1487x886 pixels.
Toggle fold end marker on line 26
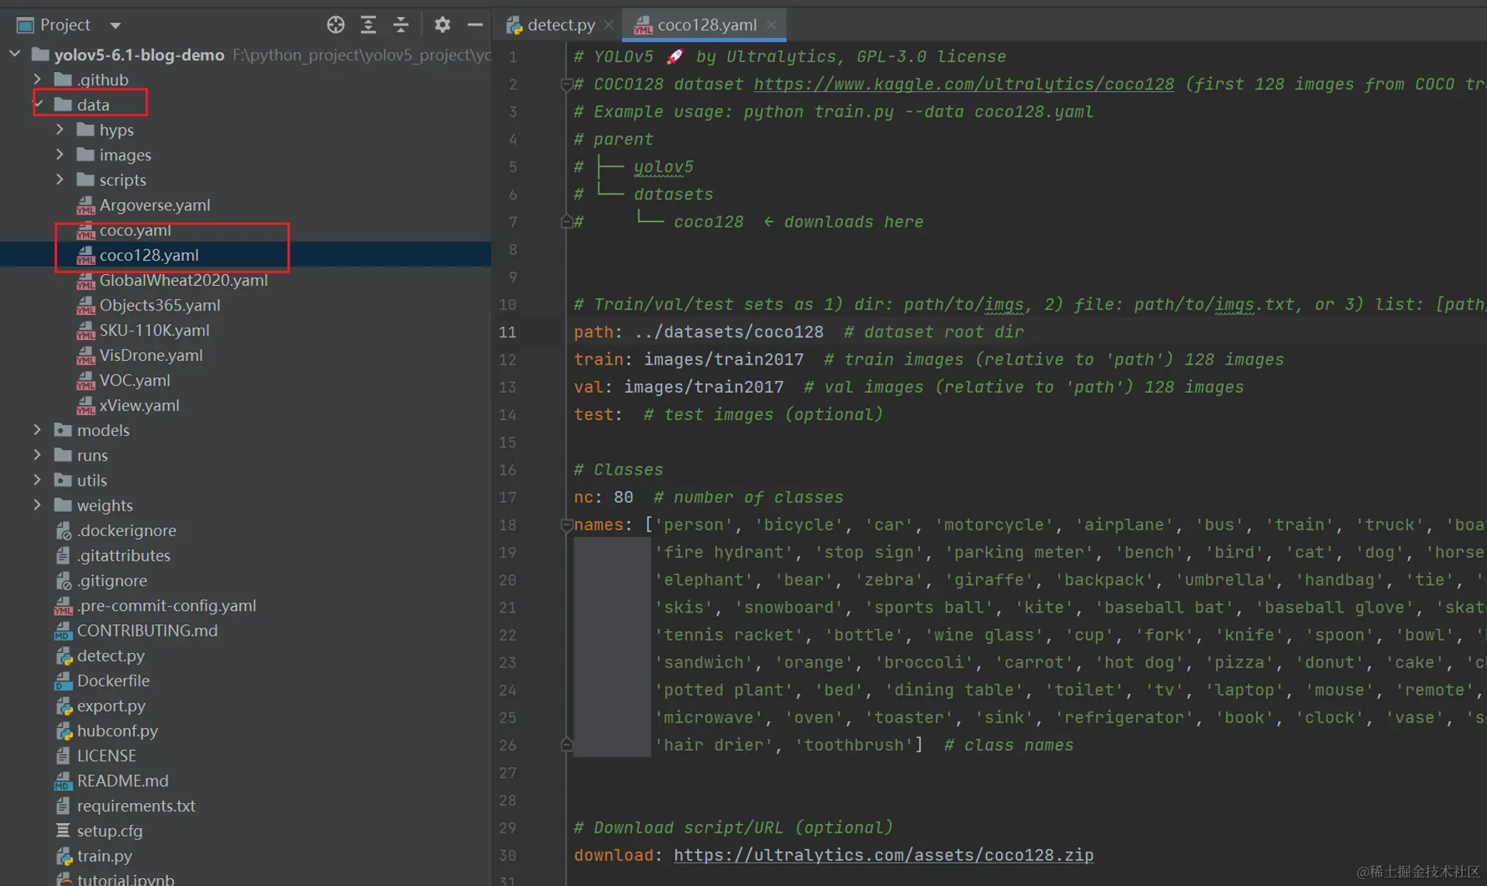coord(566,745)
